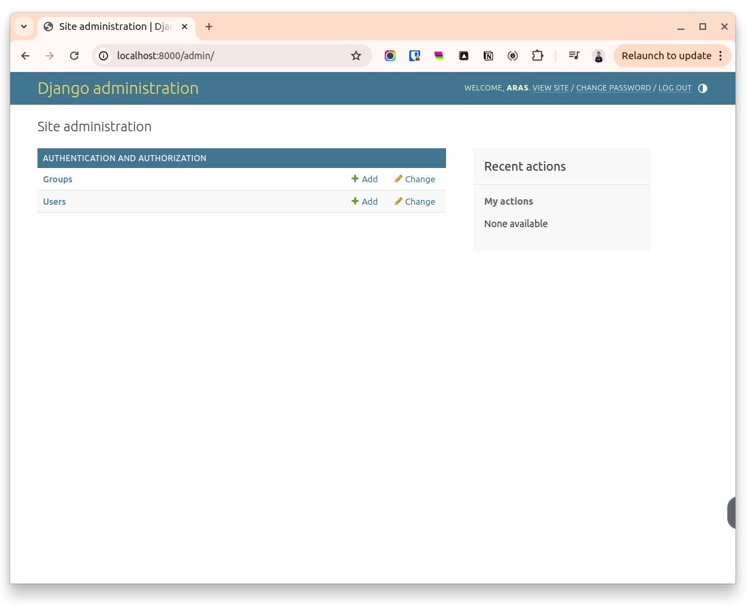Click Change link in Groups row
This screenshot has height=606, width=747.
pos(415,180)
